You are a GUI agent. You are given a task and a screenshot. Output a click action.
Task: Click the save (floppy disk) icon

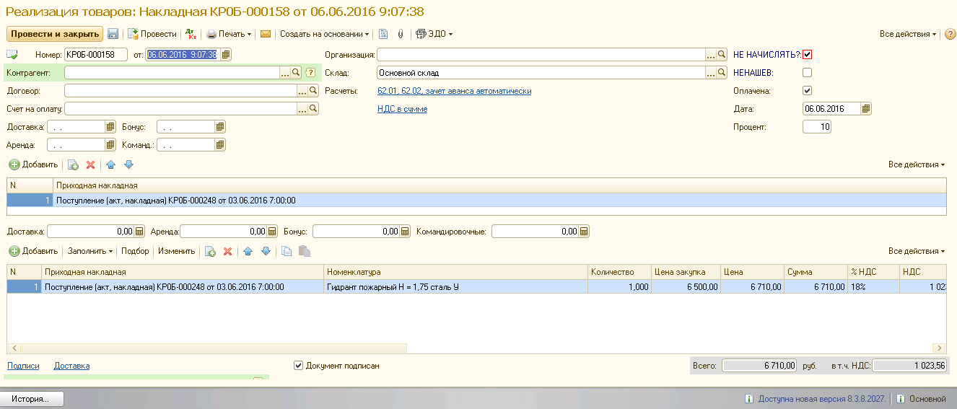click(x=113, y=34)
